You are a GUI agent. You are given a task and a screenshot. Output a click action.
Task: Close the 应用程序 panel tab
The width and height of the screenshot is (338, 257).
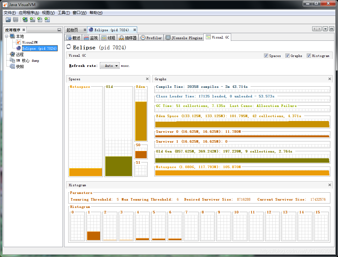tap(24, 30)
